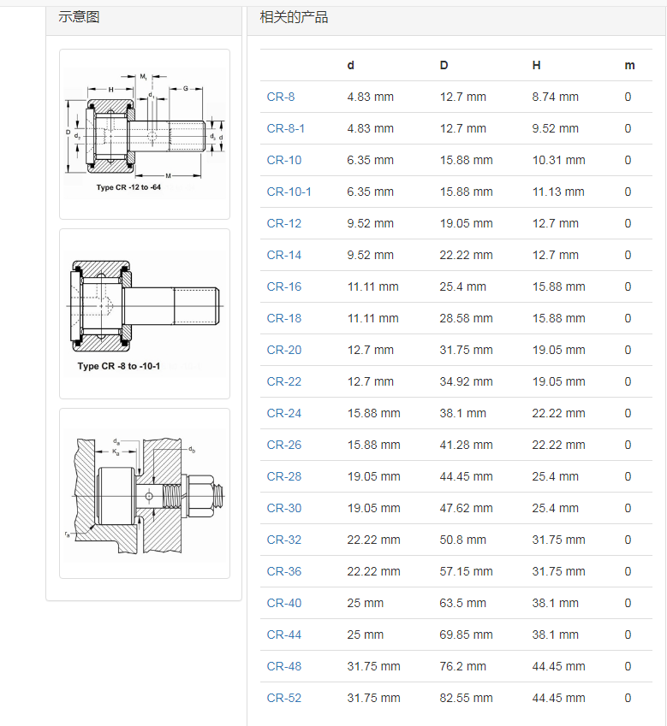Open the CR-8-1 product link
This screenshot has height=726, width=667.
point(285,129)
